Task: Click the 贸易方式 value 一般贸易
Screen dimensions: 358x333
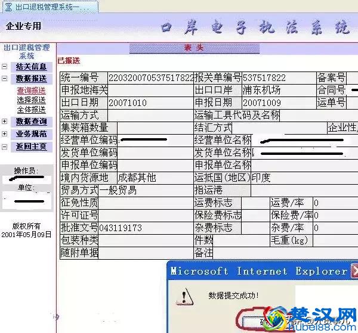Action: coord(118,190)
